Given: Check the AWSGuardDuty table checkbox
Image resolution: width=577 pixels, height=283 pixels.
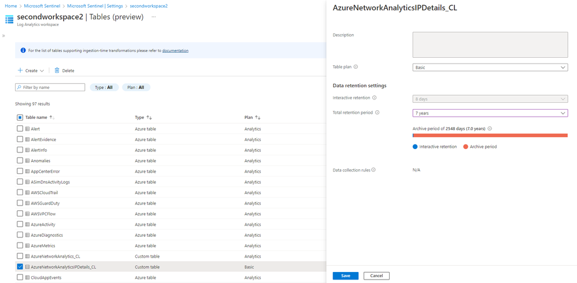Looking at the screenshot, I should click(20, 203).
